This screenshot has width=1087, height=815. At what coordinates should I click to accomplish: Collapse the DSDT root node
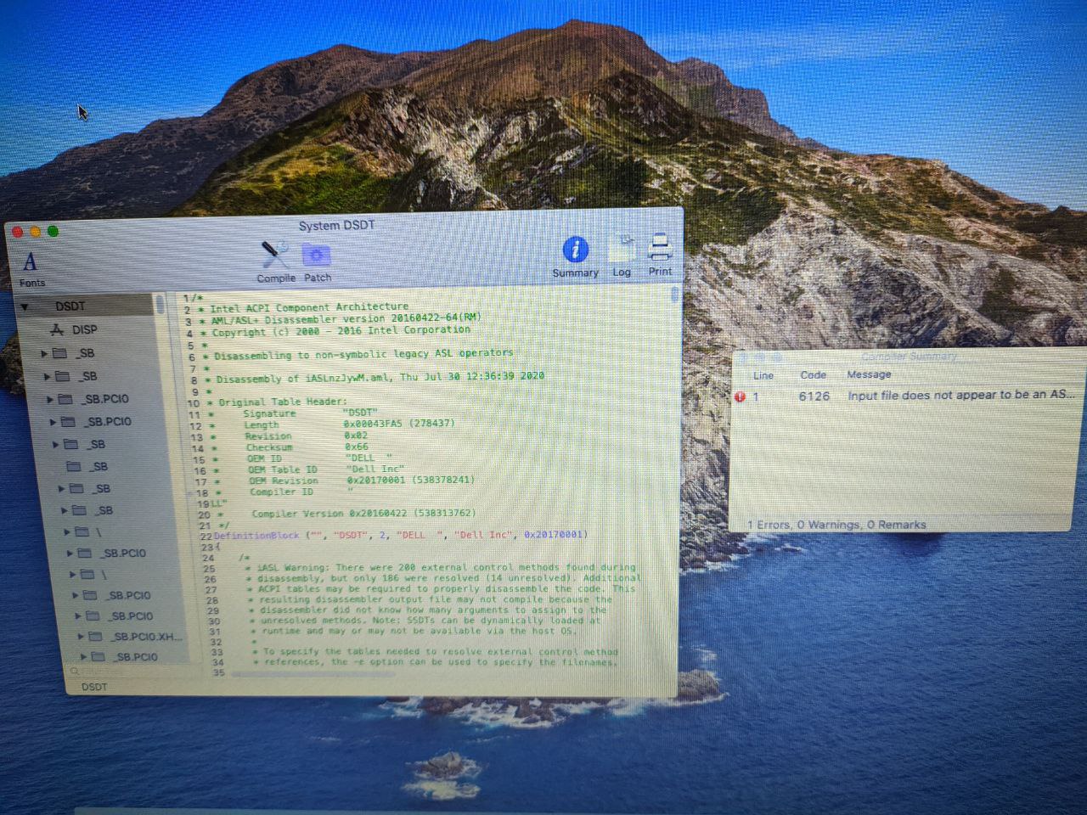pyautogui.click(x=25, y=306)
